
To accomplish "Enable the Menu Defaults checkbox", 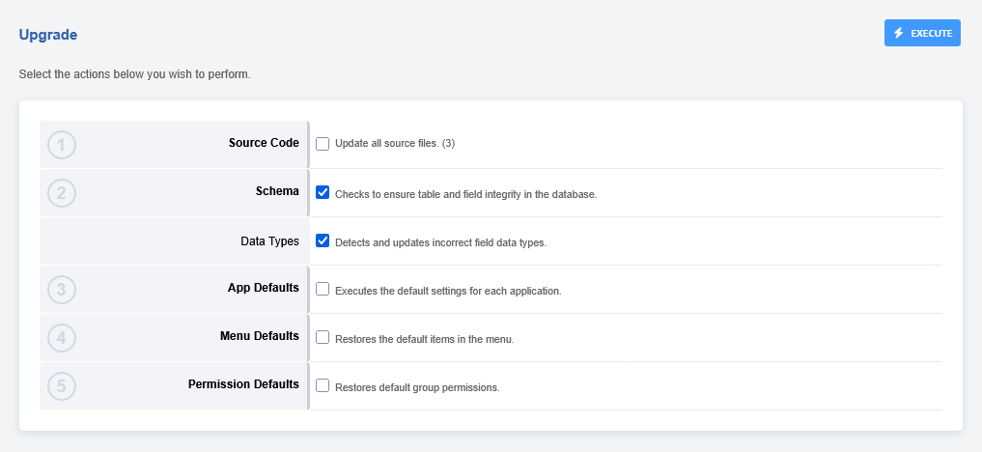I will tap(323, 337).
